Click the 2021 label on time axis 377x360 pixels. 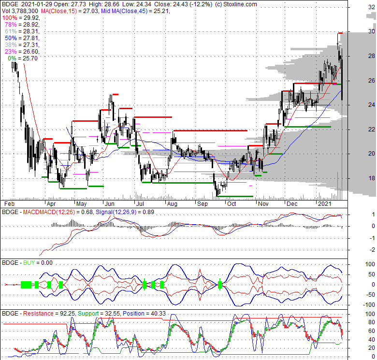[x=325, y=204]
